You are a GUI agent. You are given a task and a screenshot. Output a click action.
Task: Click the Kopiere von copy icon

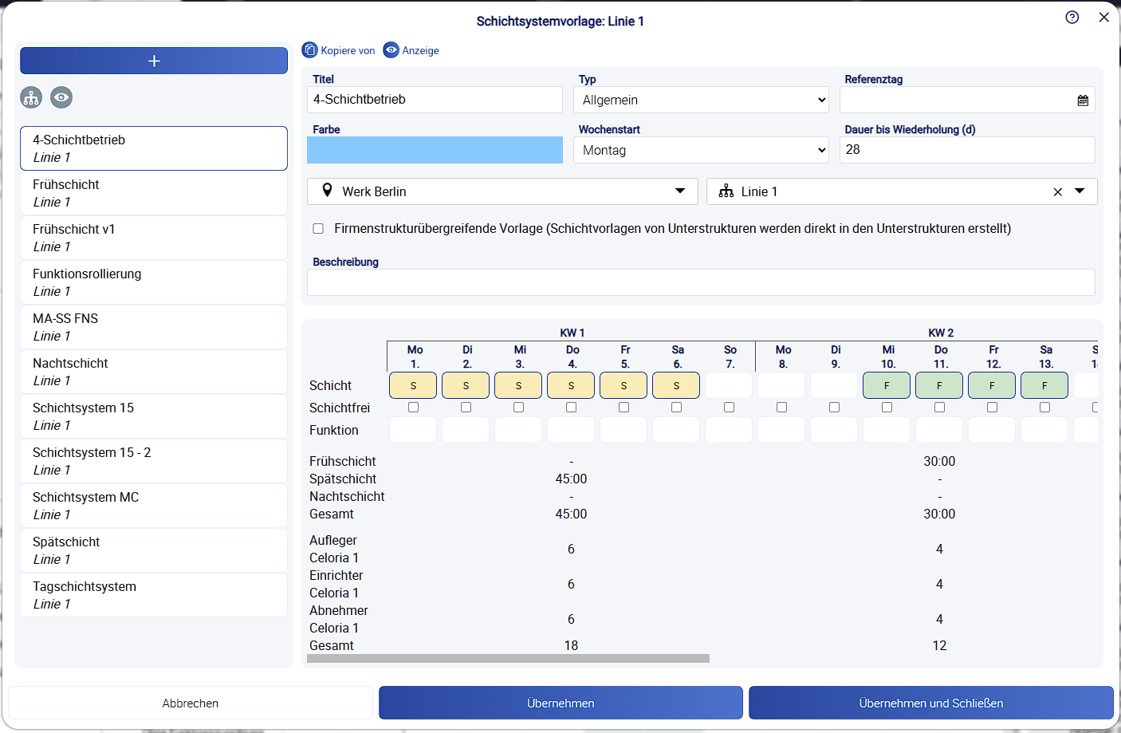310,50
